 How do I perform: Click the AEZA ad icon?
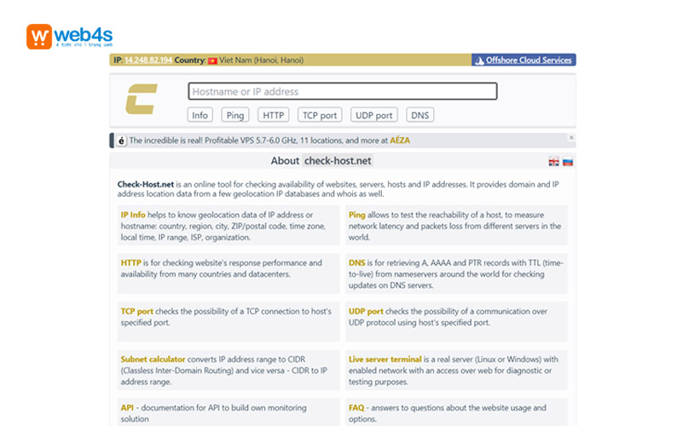coord(121,141)
